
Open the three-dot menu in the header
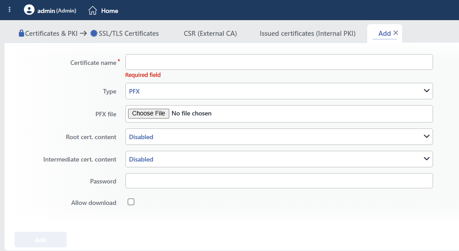click(x=10, y=10)
